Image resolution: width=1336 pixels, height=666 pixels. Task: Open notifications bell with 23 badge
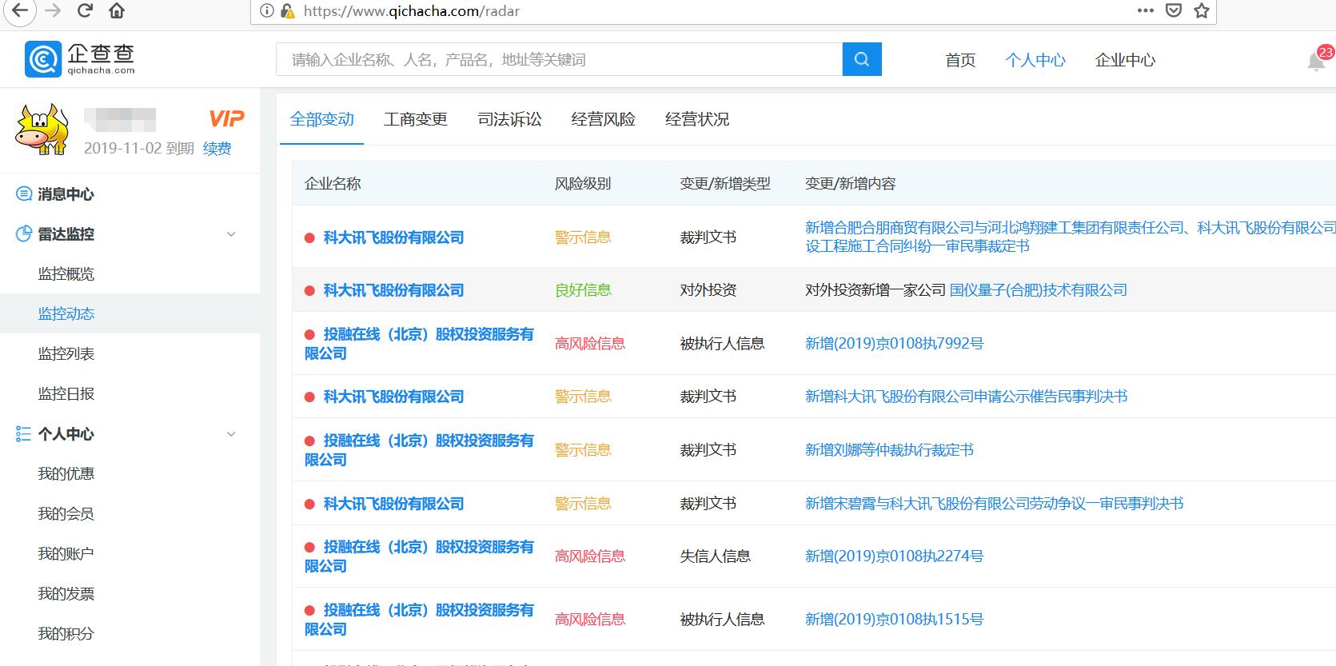coord(1317,60)
